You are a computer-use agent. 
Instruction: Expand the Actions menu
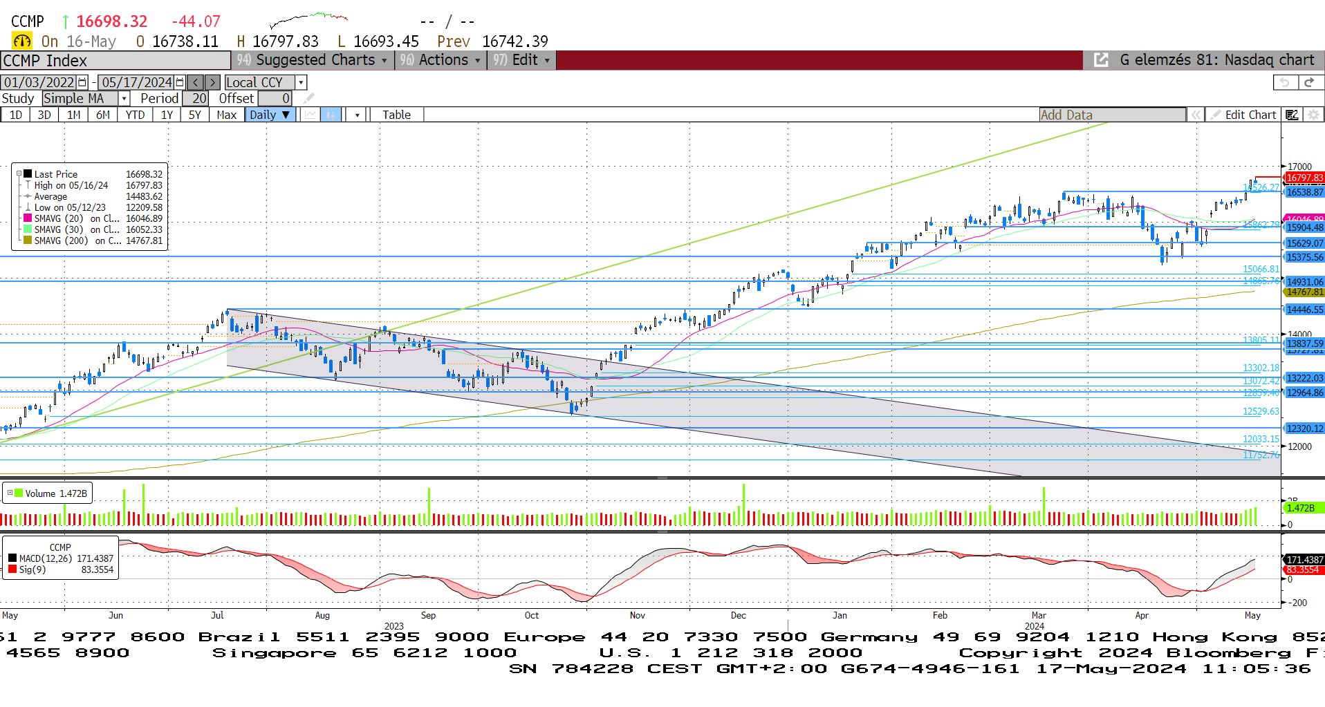pos(440,60)
